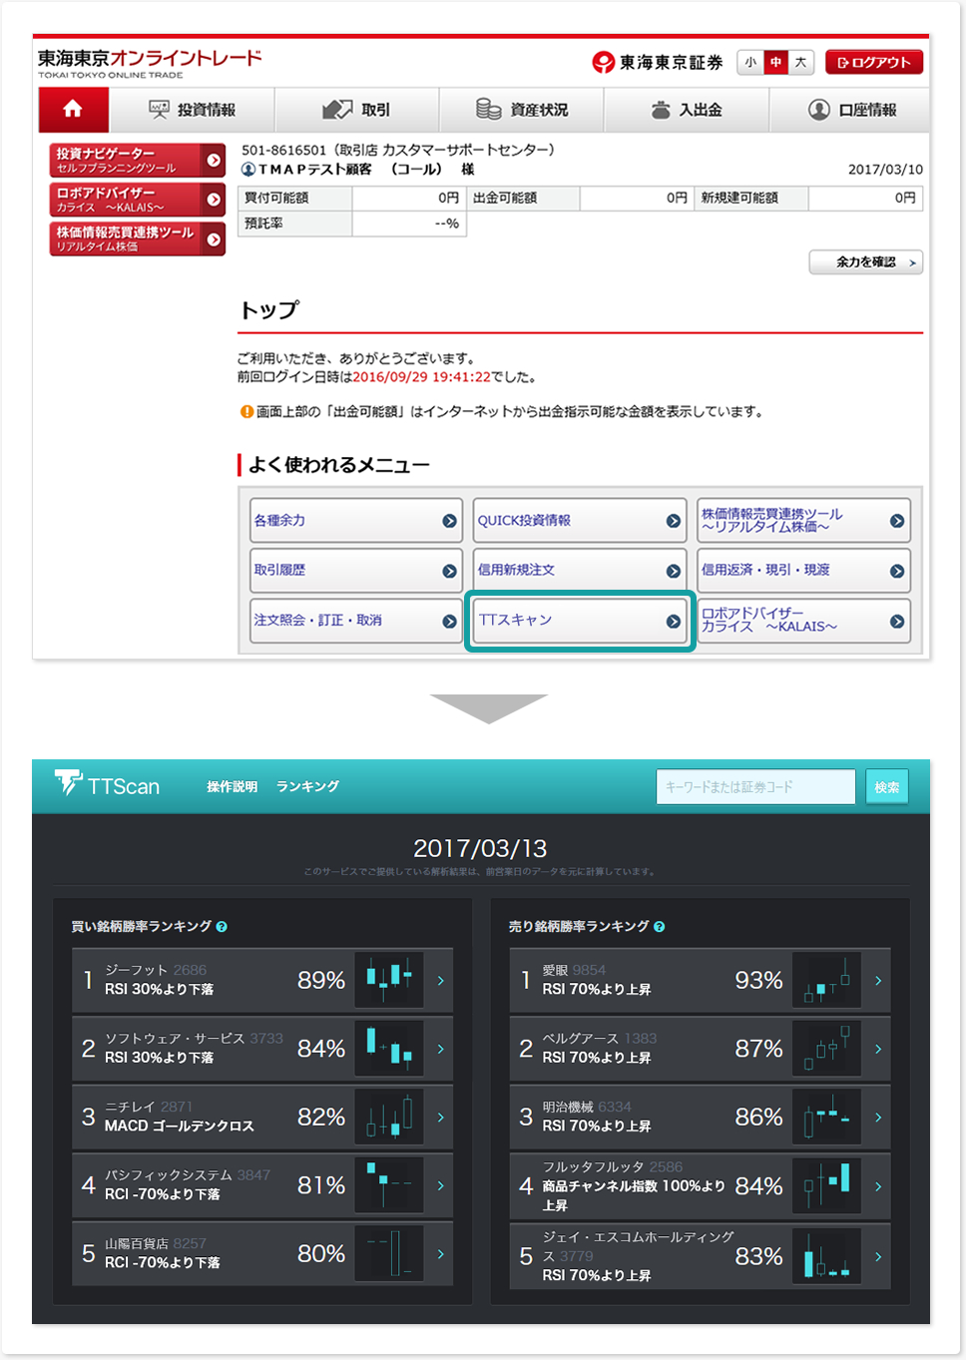Click the ログアウト button
Image resolution: width=966 pixels, height=1360 pixels.
[874, 62]
